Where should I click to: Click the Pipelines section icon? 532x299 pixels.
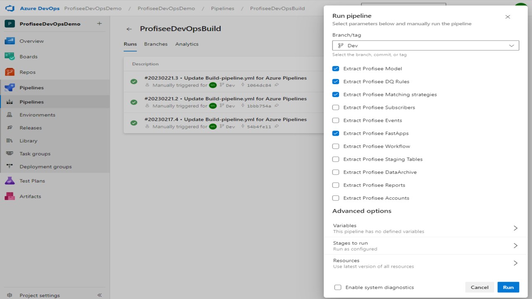pos(10,88)
